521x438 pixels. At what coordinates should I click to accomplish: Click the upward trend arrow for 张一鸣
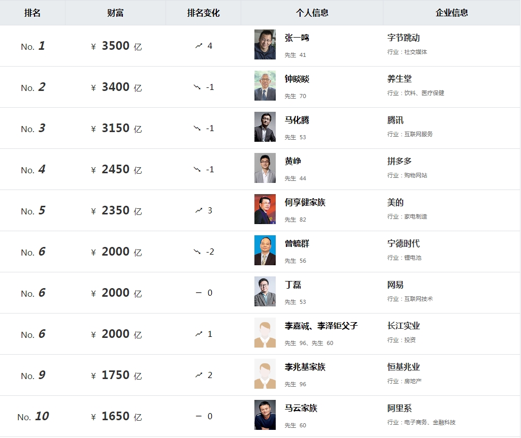(199, 46)
